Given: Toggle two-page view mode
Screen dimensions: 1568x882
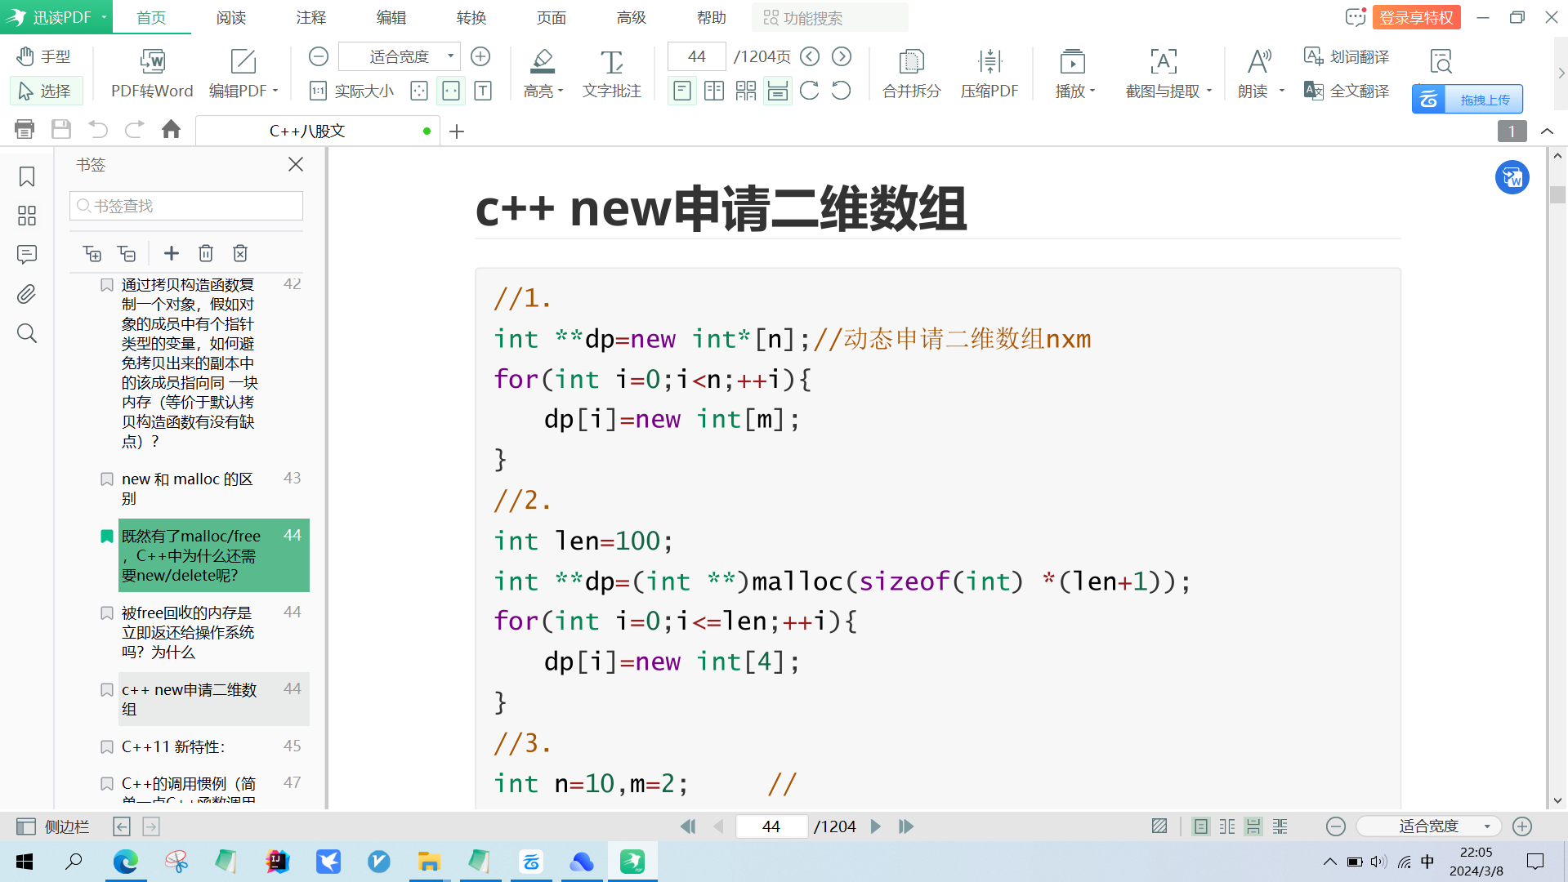Looking at the screenshot, I should pos(714,91).
